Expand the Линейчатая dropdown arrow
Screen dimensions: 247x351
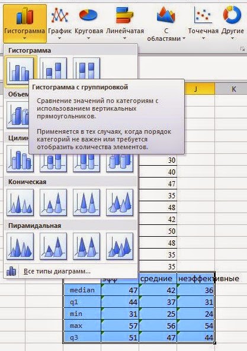click(125, 38)
